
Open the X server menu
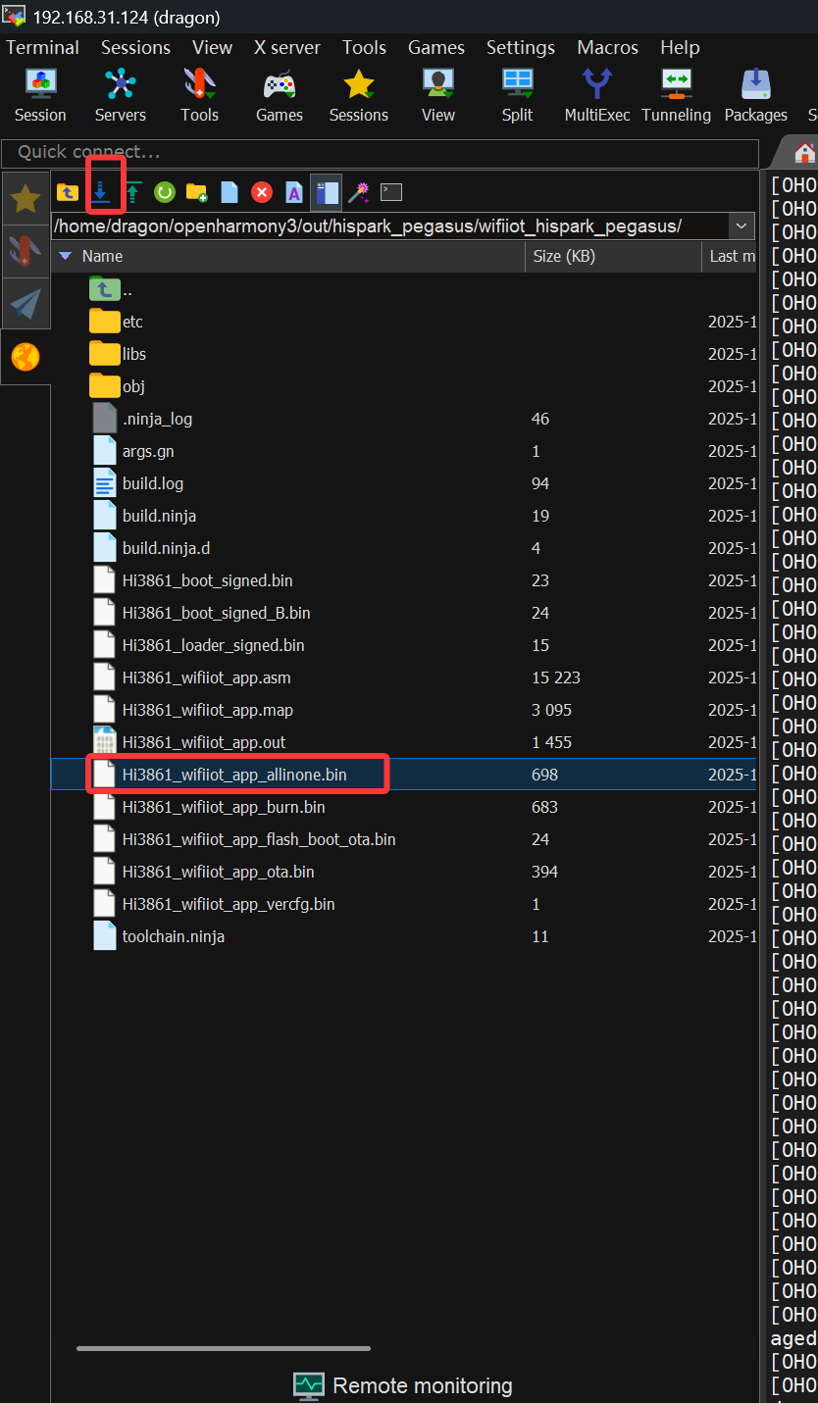(x=287, y=47)
